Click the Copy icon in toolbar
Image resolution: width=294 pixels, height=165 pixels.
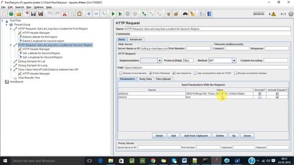pos(72,14)
